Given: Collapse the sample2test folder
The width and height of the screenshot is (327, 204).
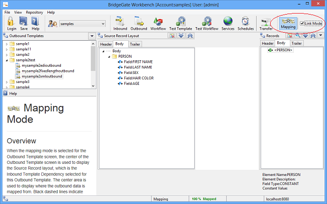Looking at the screenshot, I should pyautogui.click(x=7, y=60).
